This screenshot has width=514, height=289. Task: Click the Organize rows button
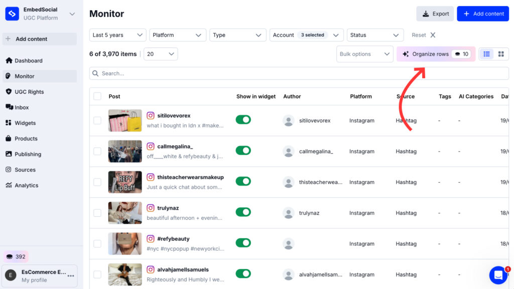[436, 54]
